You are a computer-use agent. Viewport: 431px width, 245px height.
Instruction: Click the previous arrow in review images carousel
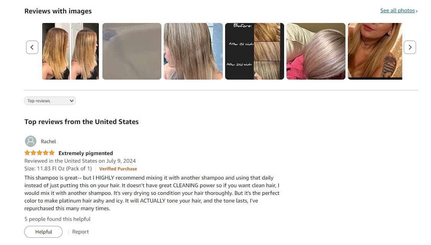[32, 47]
